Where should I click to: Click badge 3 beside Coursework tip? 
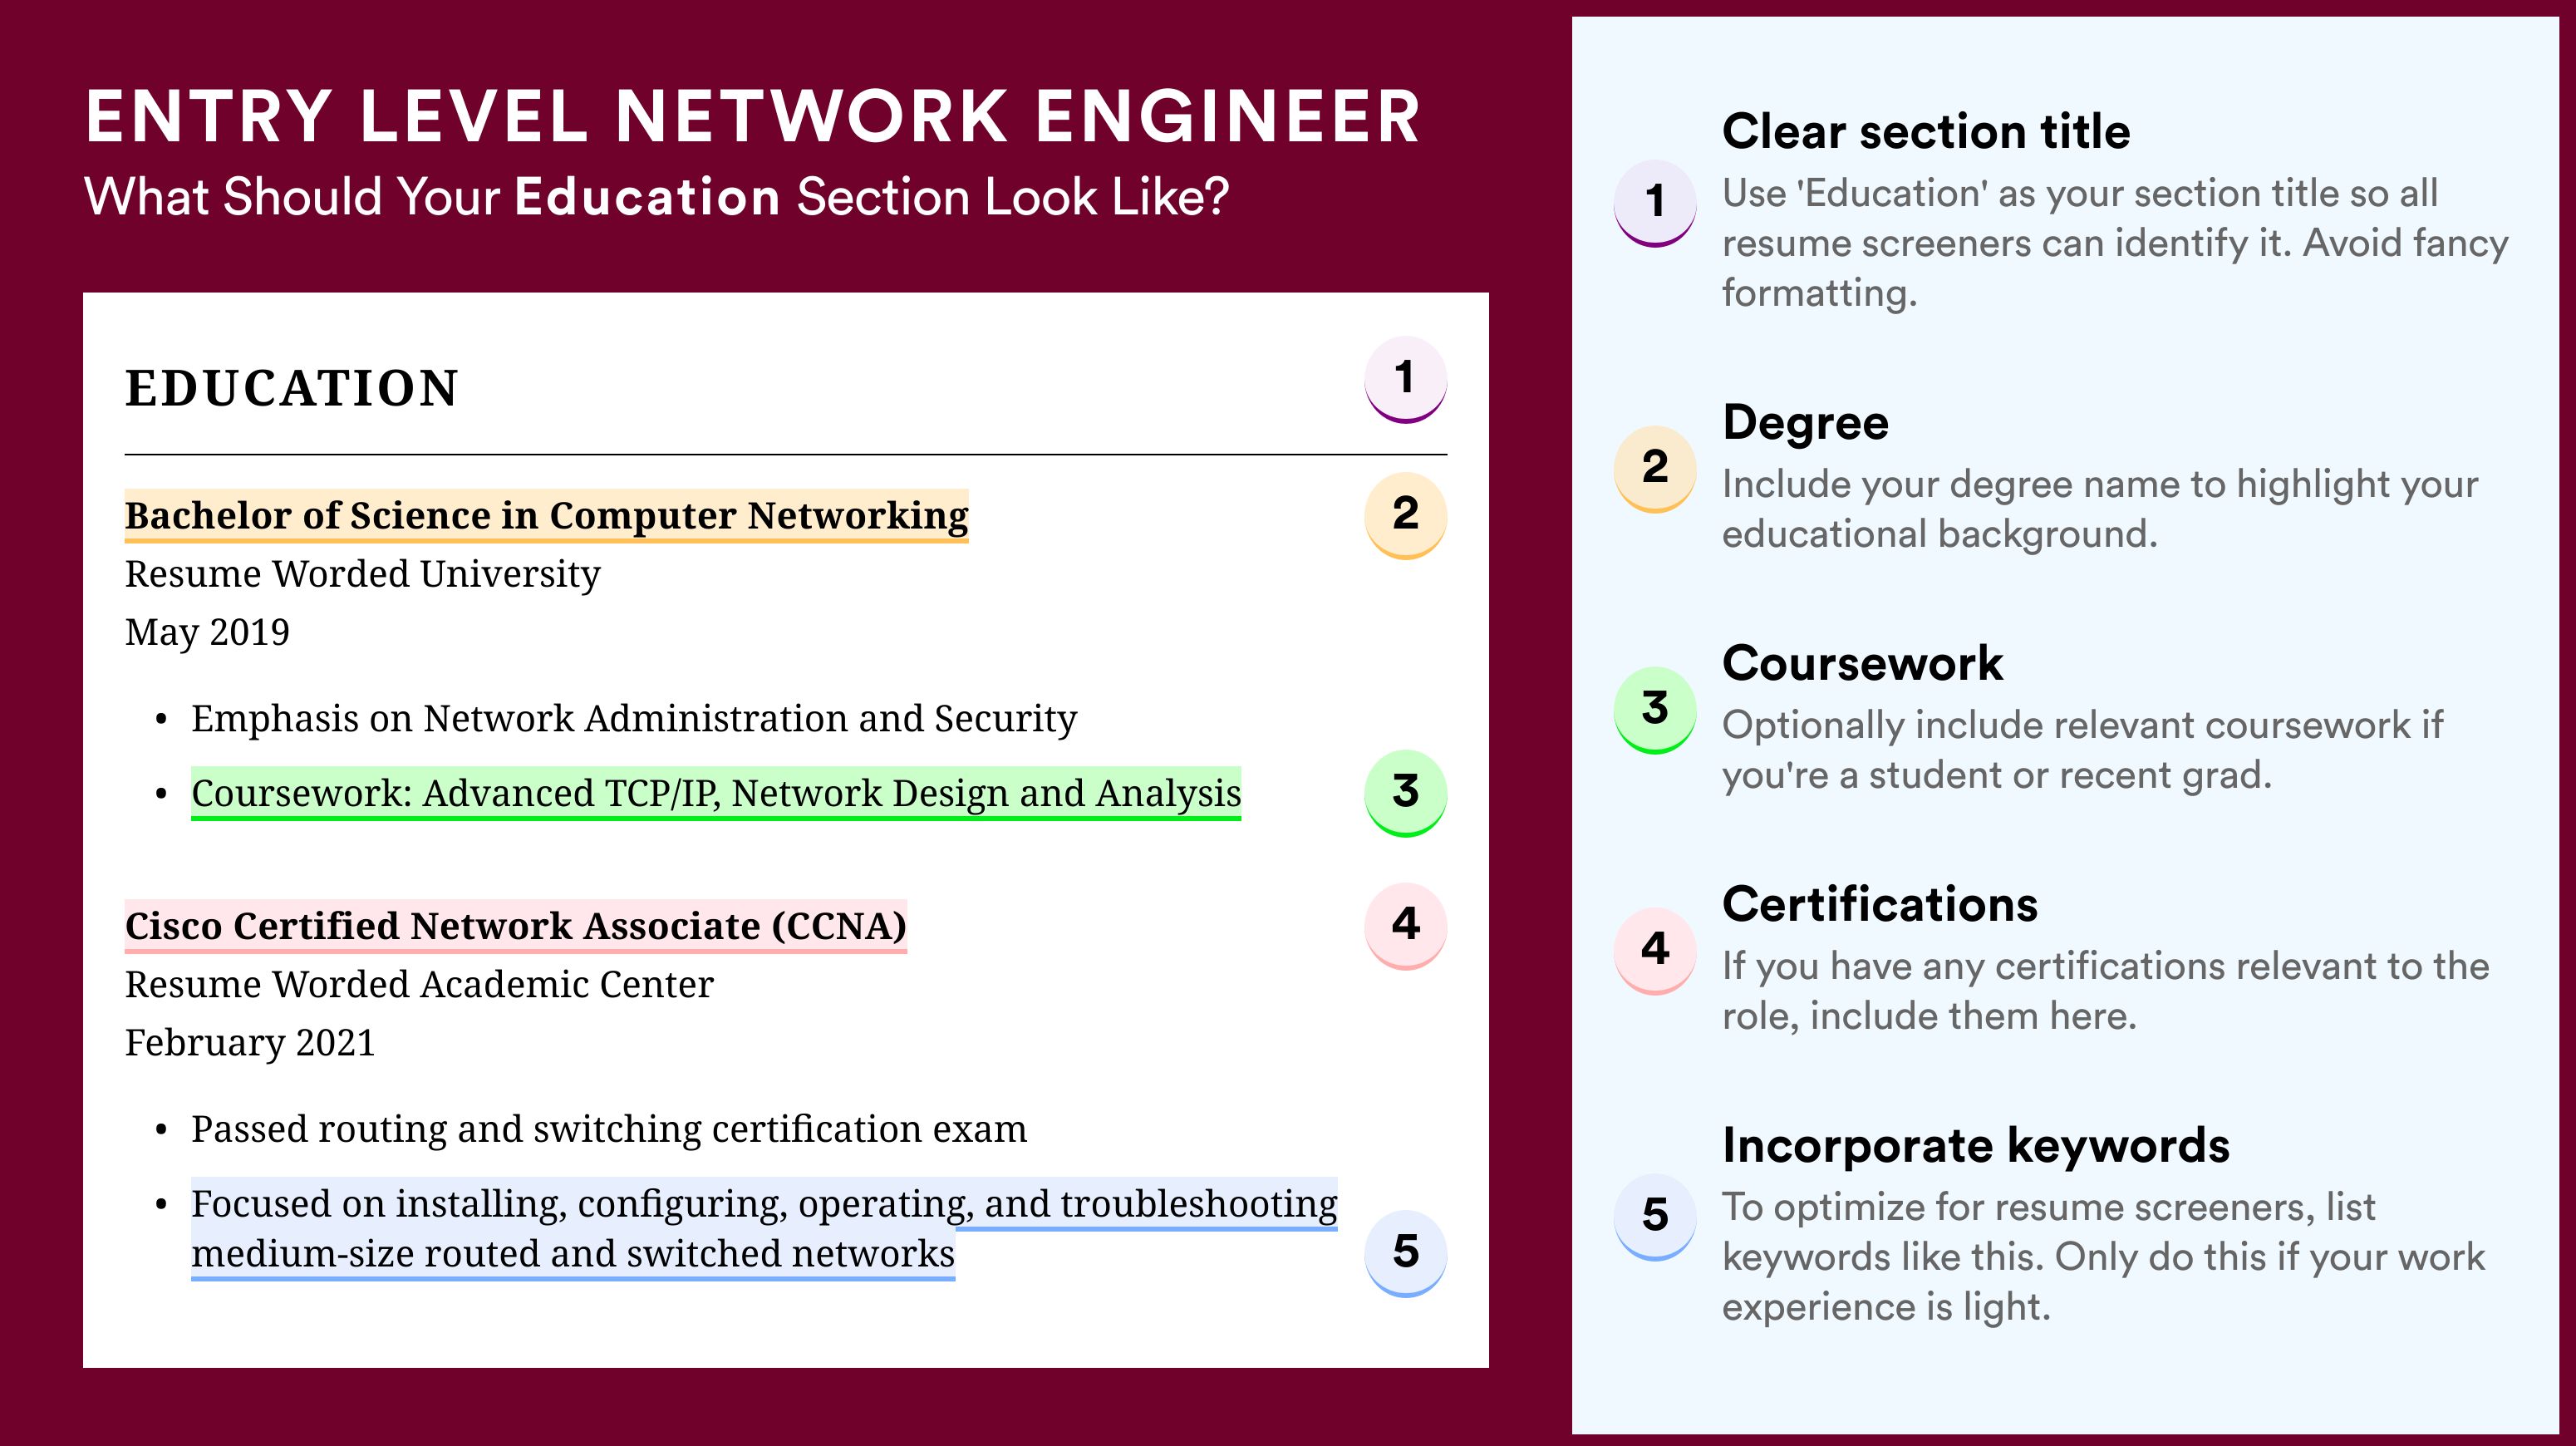[1655, 710]
